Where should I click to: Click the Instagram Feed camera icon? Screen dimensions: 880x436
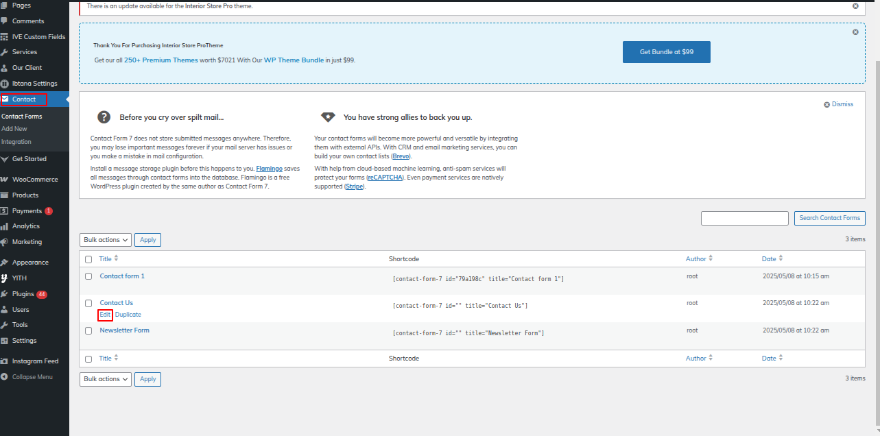(x=5, y=361)
